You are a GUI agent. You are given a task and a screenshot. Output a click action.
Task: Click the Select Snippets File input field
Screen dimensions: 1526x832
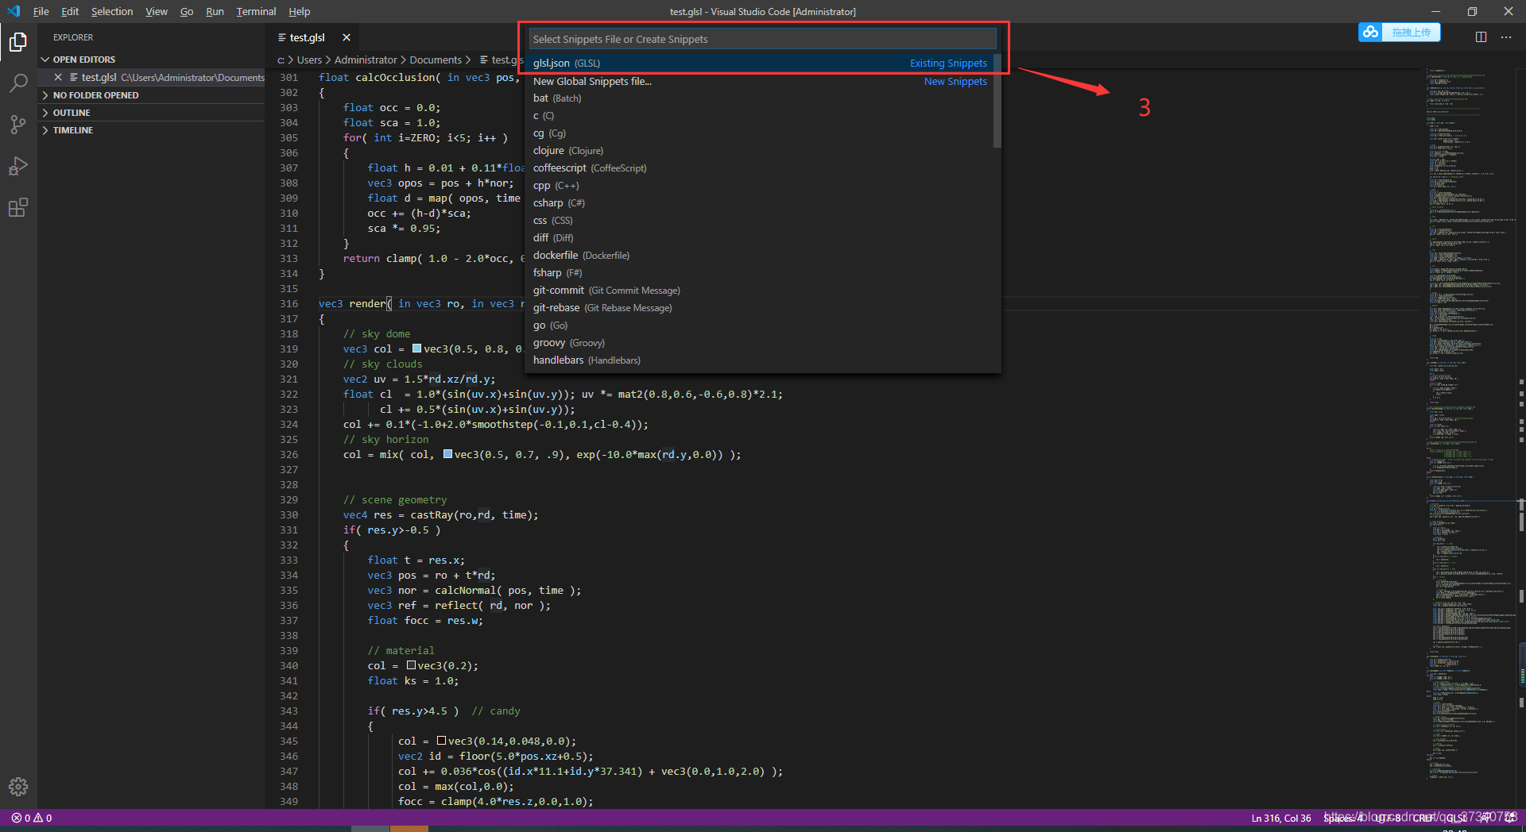[763, 39]
